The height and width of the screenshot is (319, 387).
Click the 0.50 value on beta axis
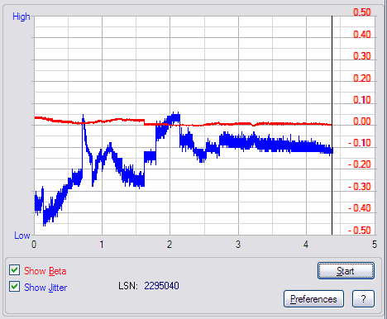coord(362,12)
